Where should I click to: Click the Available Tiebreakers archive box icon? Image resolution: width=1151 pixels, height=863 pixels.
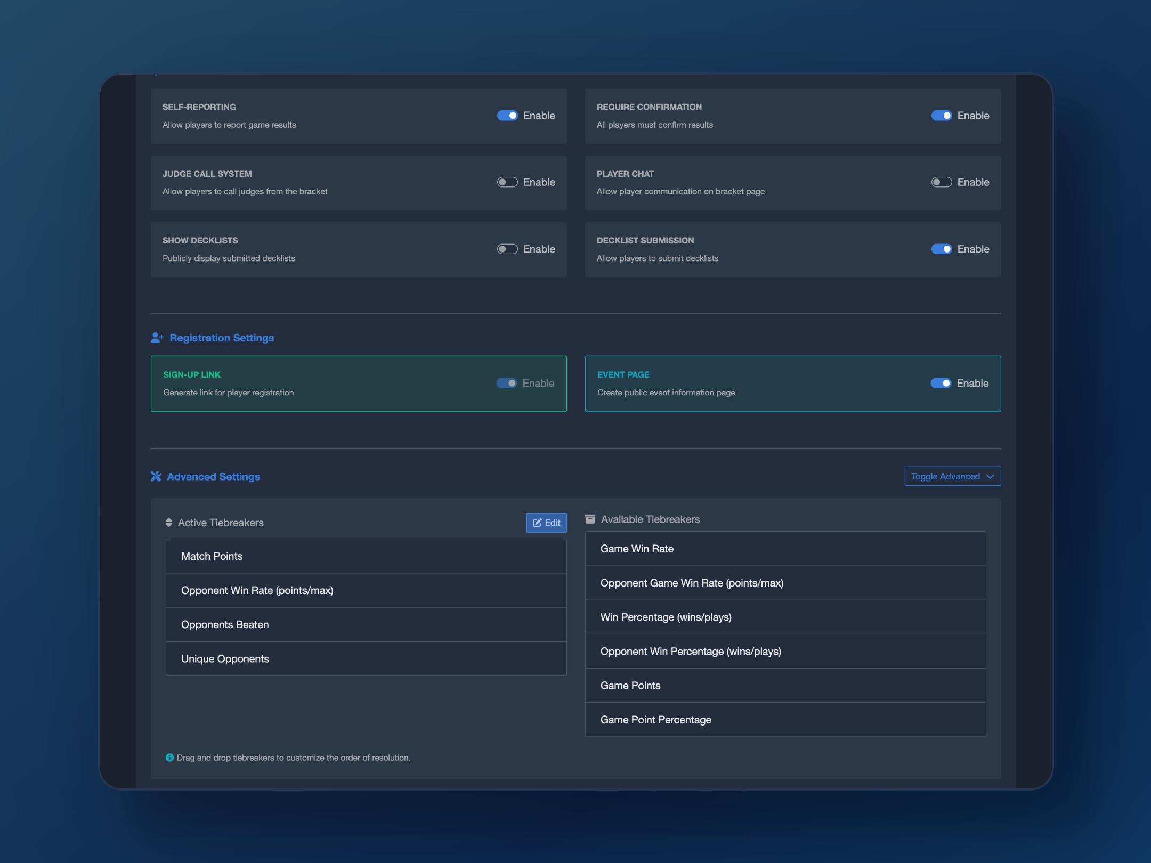(x=590, y=519)
